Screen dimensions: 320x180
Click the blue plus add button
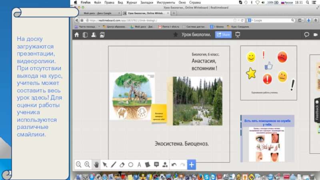tap(192, 164)
